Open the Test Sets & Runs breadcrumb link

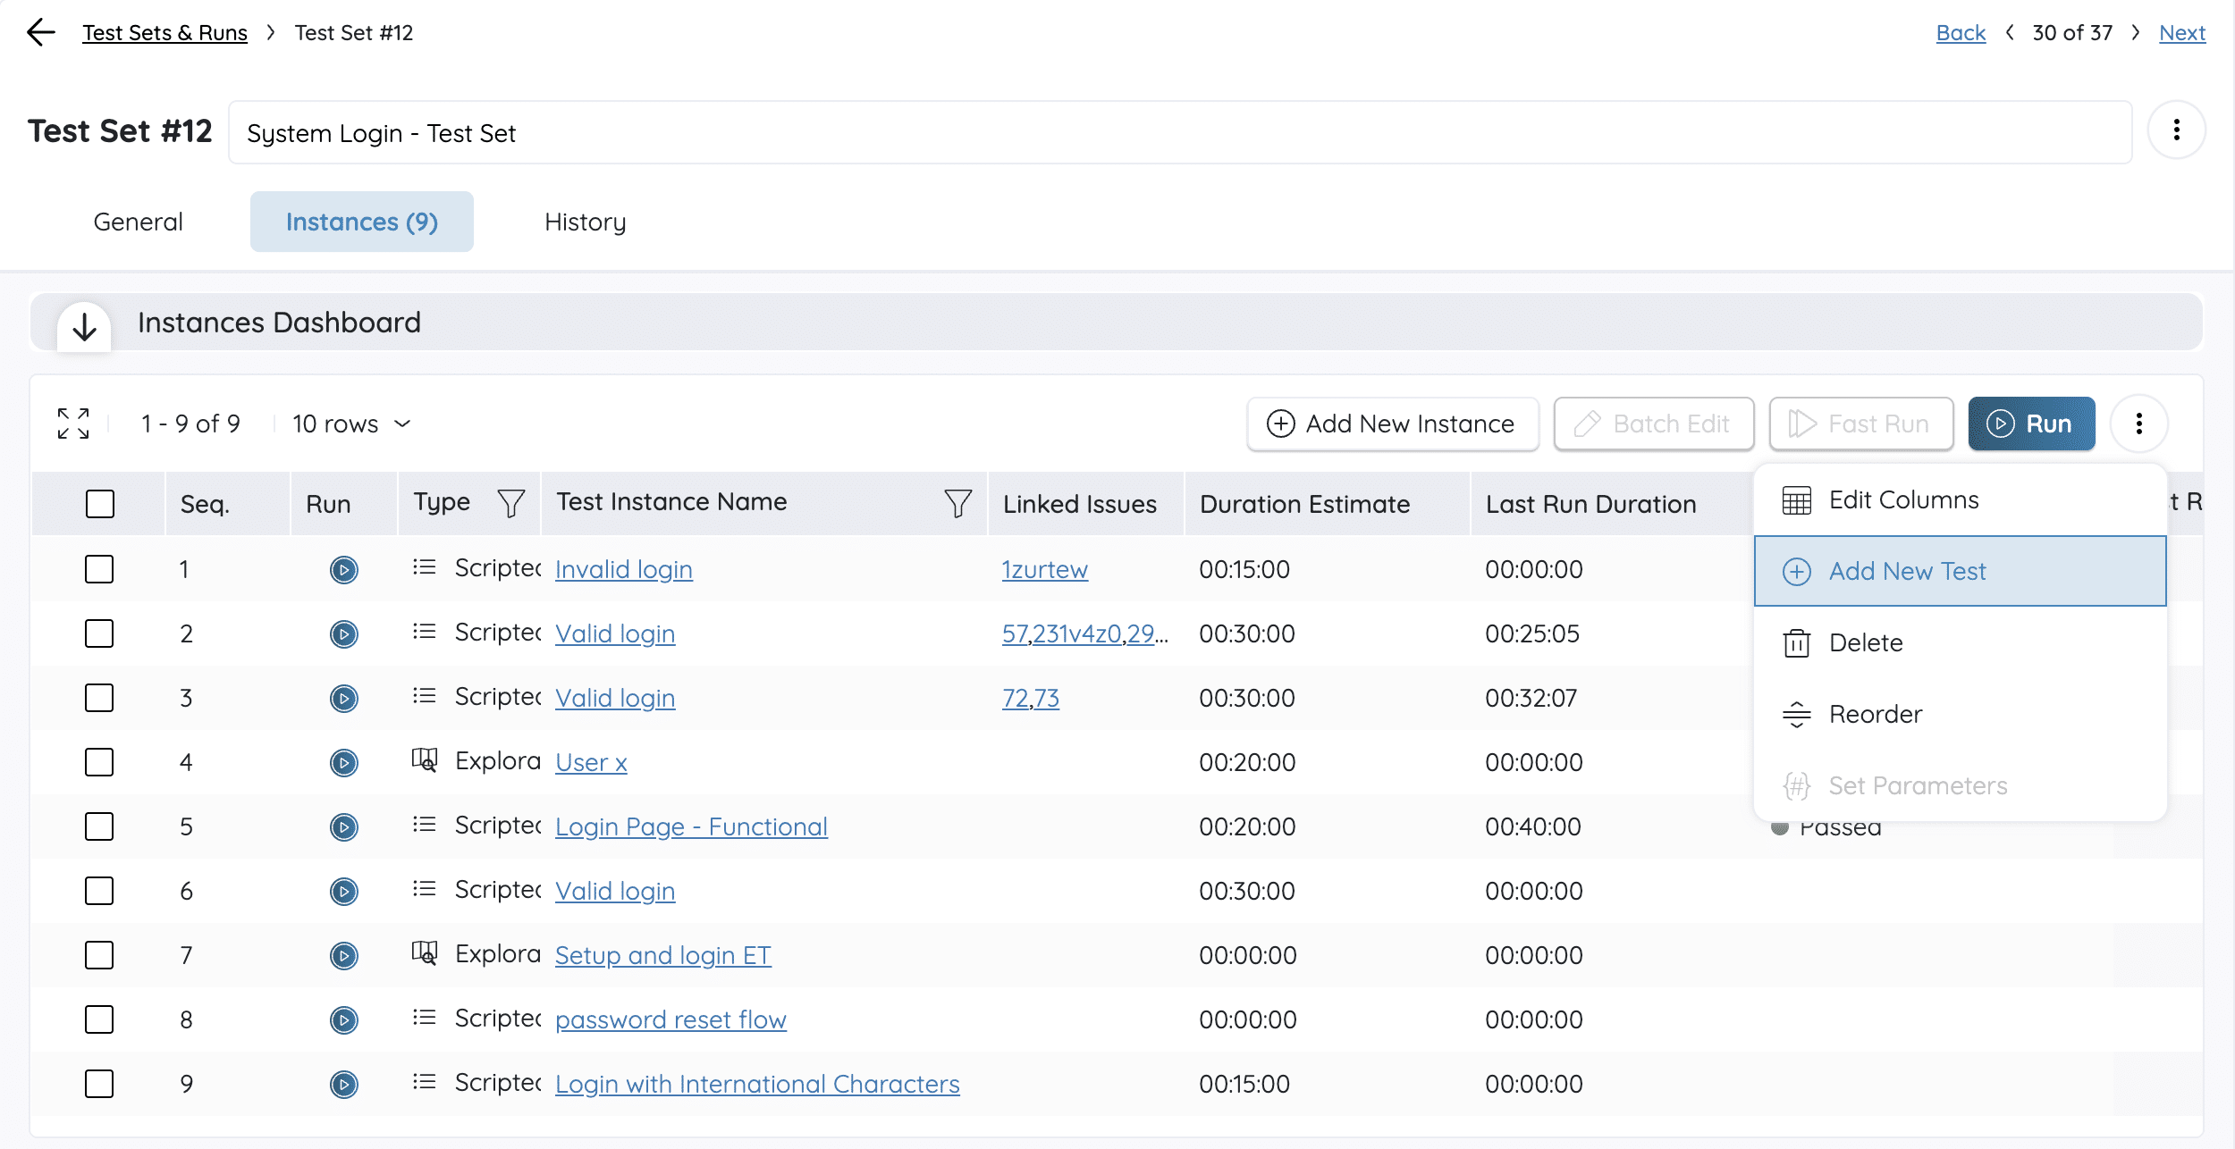coord(164,33)
